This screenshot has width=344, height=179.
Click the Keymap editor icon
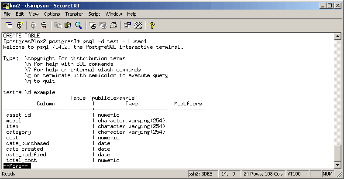(138, 25)
